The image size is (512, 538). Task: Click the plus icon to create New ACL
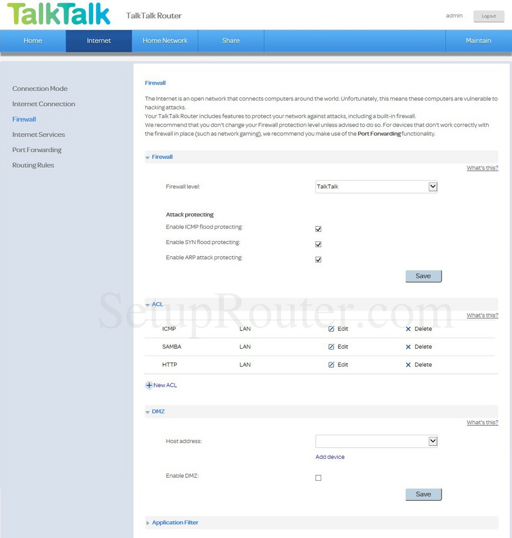tap(148, 385)
